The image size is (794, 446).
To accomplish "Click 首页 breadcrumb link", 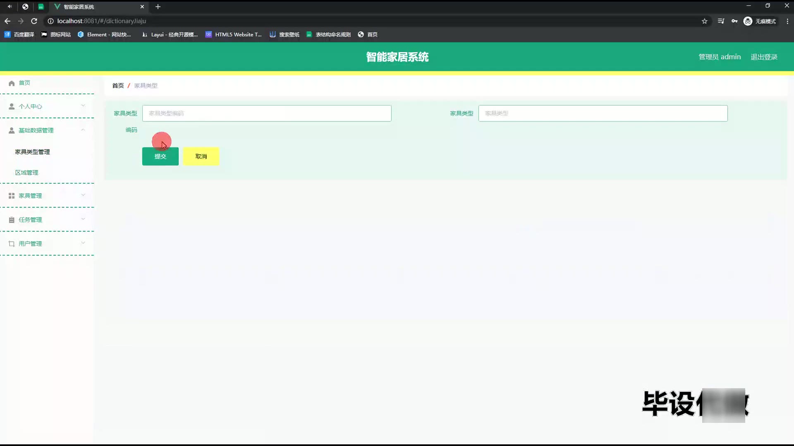I will (x=118, y=85).
